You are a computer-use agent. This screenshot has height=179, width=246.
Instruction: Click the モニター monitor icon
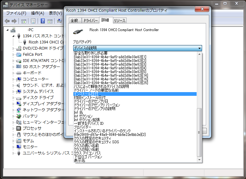(19, 147)
